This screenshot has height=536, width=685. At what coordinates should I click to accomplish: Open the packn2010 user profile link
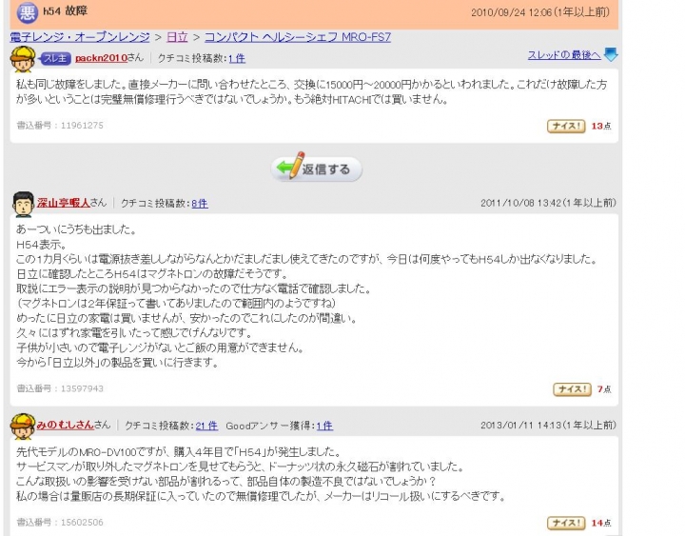coord(102,58)
